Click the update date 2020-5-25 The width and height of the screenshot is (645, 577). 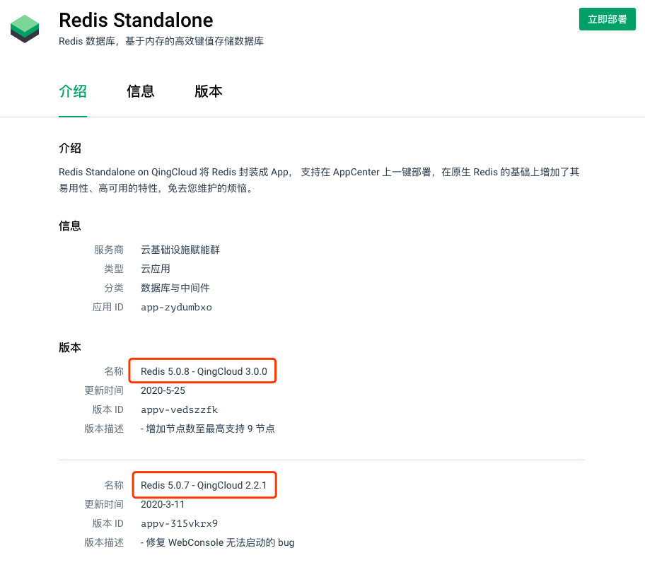[163, 390]
